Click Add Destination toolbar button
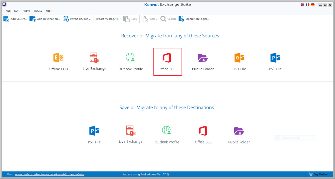Viewport: 335px width, 179px height. (45, 19)
